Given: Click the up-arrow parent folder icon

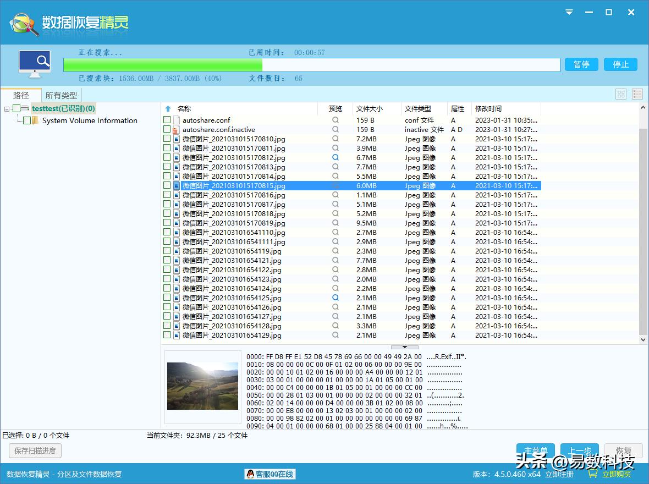Looking at the screenshot, I should pos(168,109).
